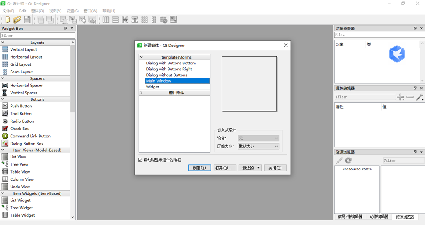Toggle the show dialog on startup checkbox
Image resolution: width=425 pixels, height=225 pixels.
[140, 160]
